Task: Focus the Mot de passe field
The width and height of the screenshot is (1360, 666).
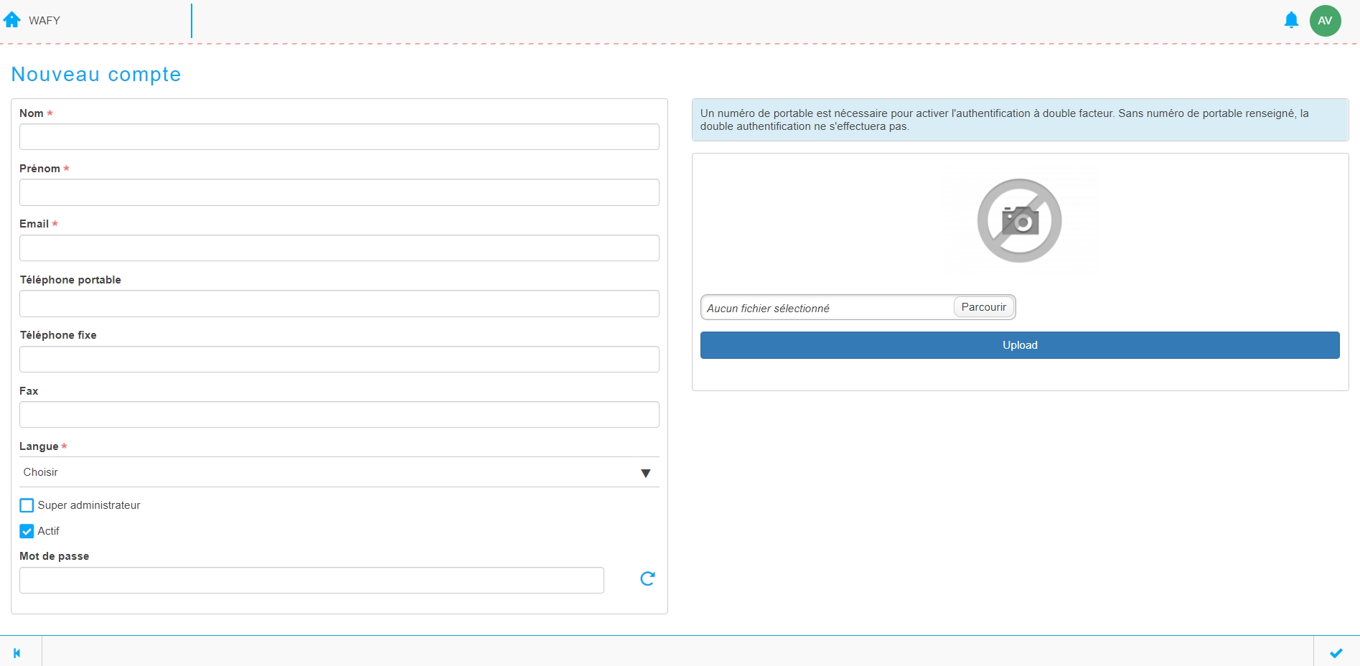Action: click(x=311, y=580)
